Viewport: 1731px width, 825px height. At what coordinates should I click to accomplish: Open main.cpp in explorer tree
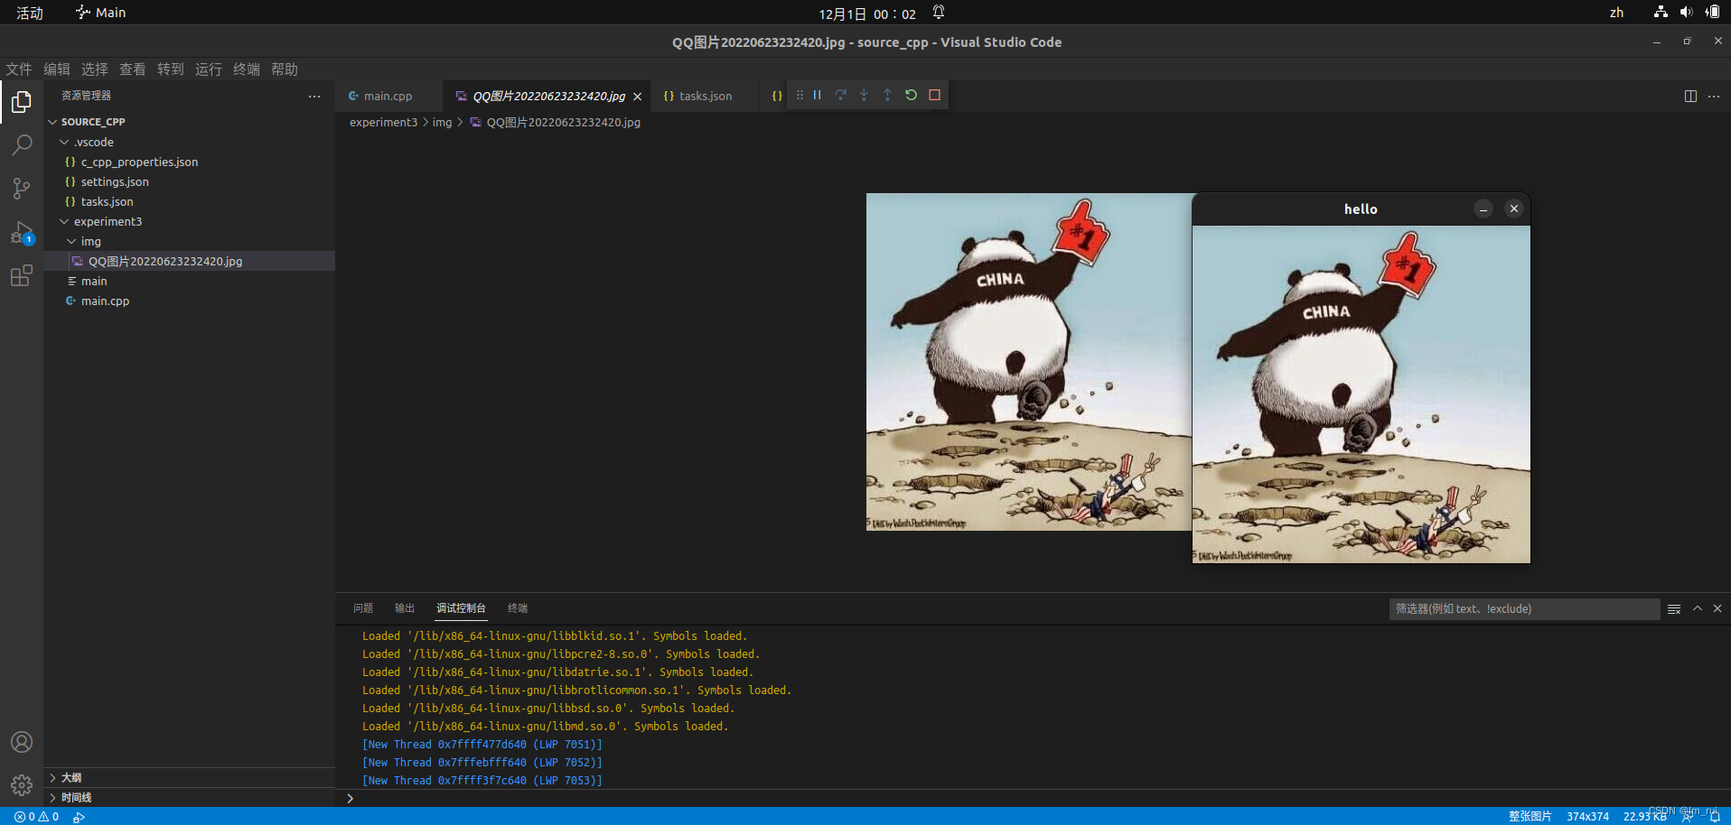[189, 301]
